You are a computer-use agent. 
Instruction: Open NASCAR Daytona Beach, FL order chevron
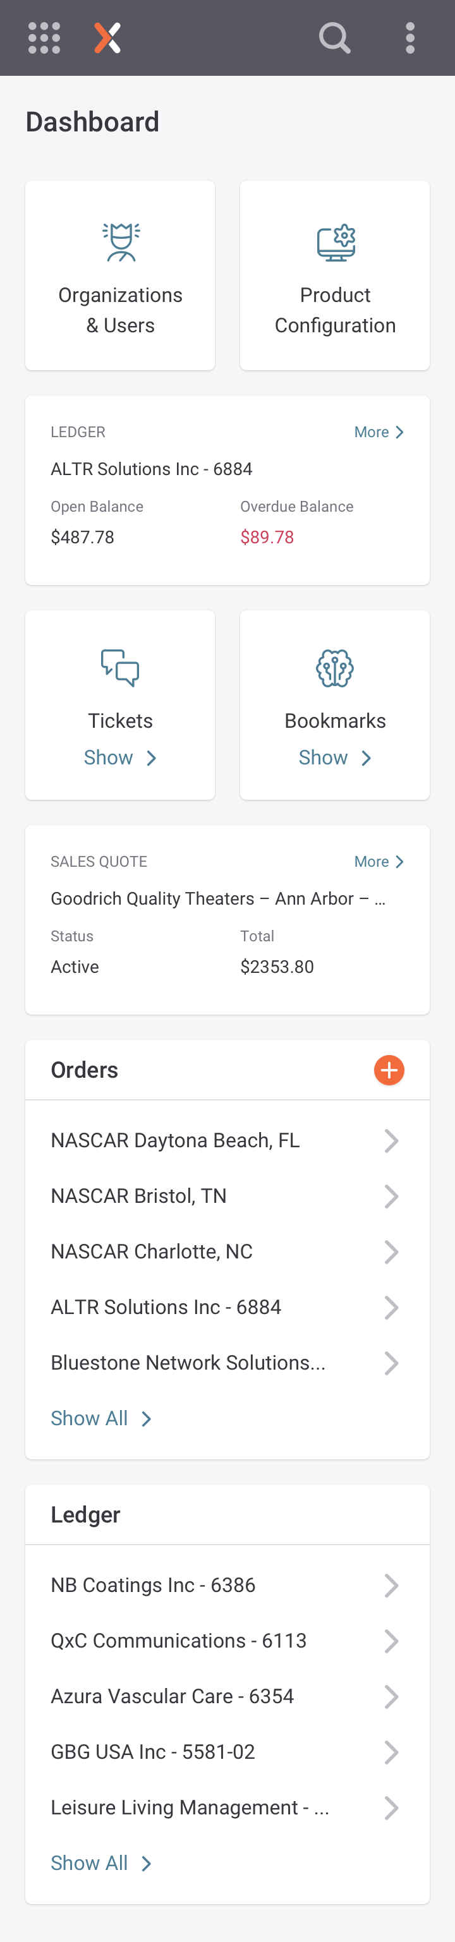pos(391,1140)
